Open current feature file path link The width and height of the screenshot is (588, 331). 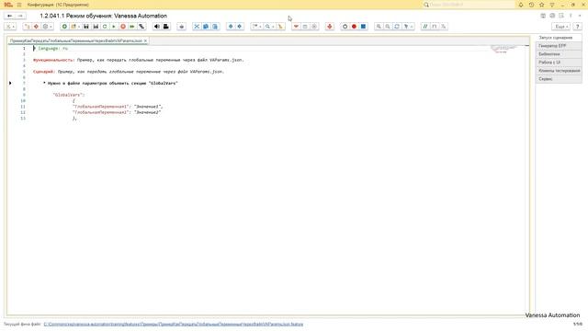174,324
